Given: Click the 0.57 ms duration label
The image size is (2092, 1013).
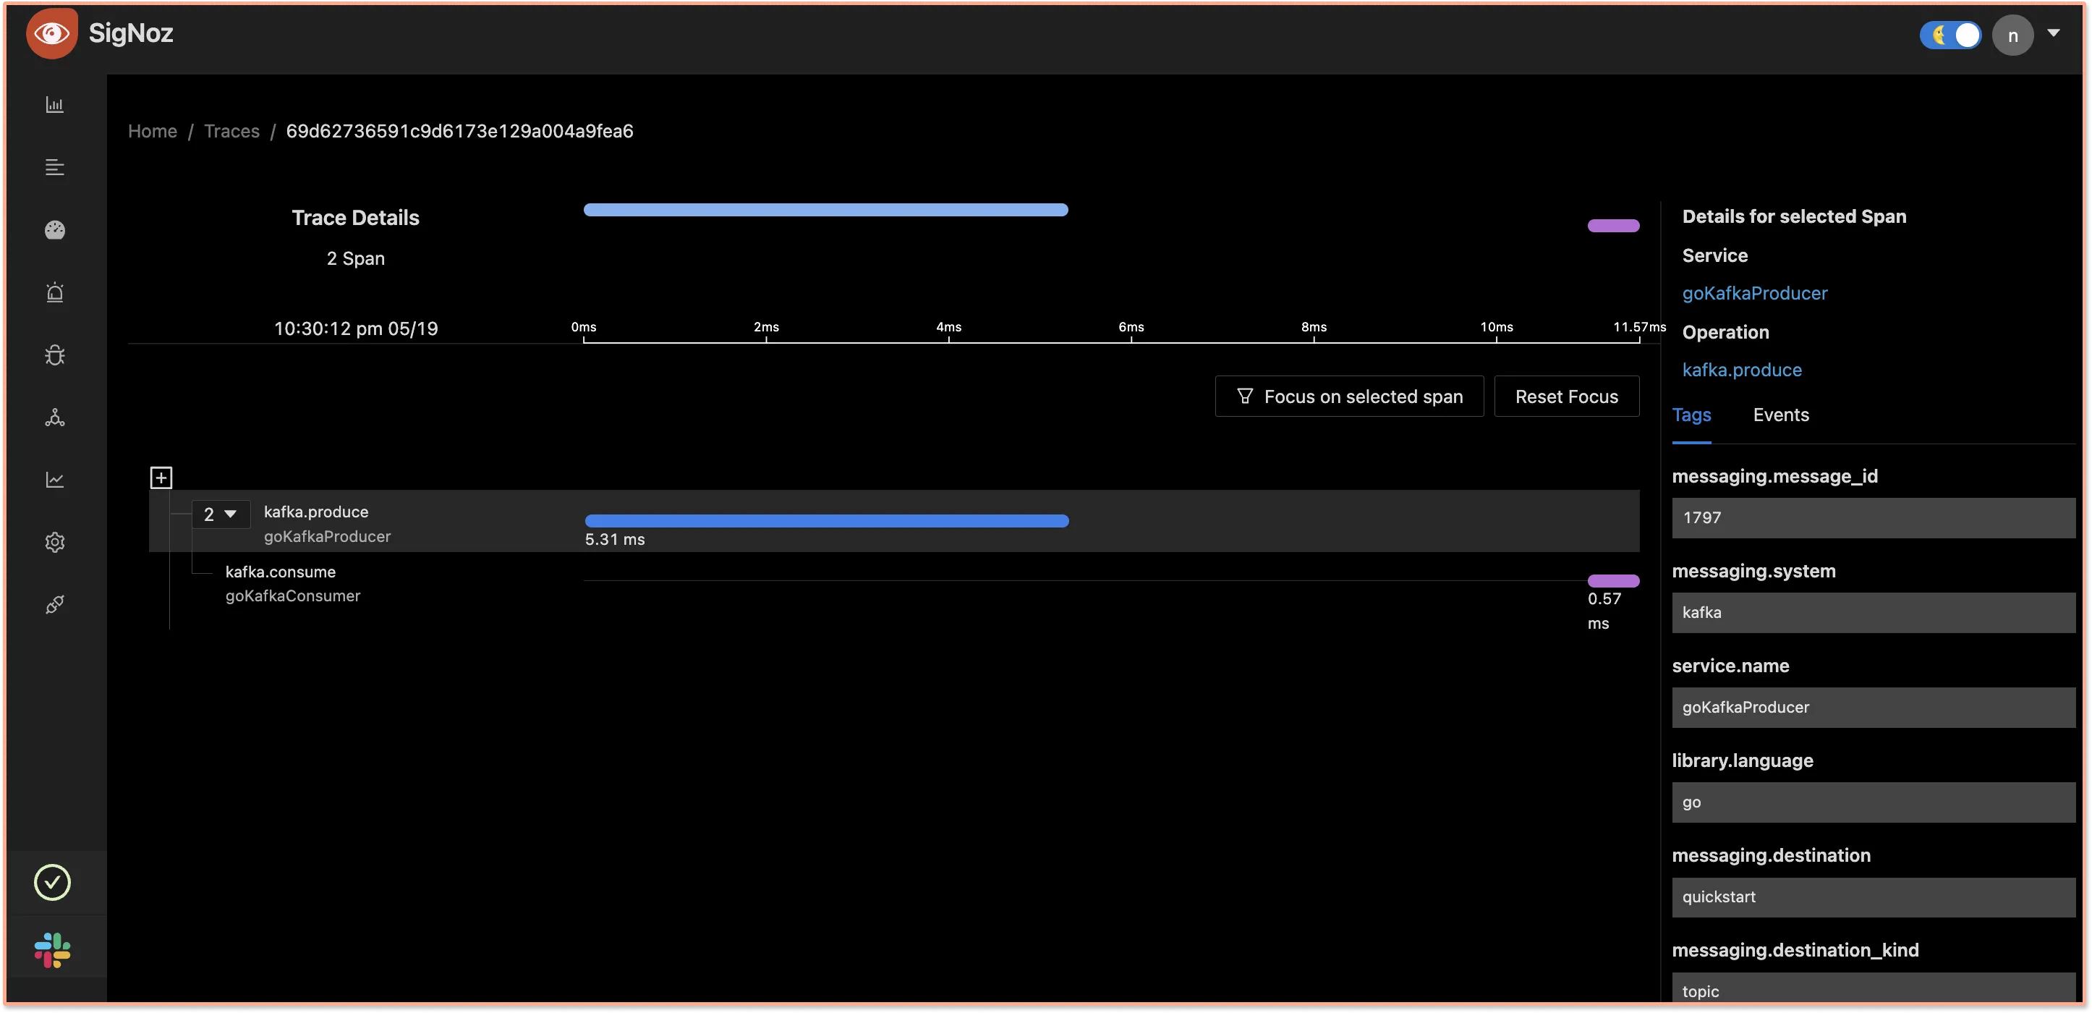Looking at the screenshot, I should pos(1604,611).
